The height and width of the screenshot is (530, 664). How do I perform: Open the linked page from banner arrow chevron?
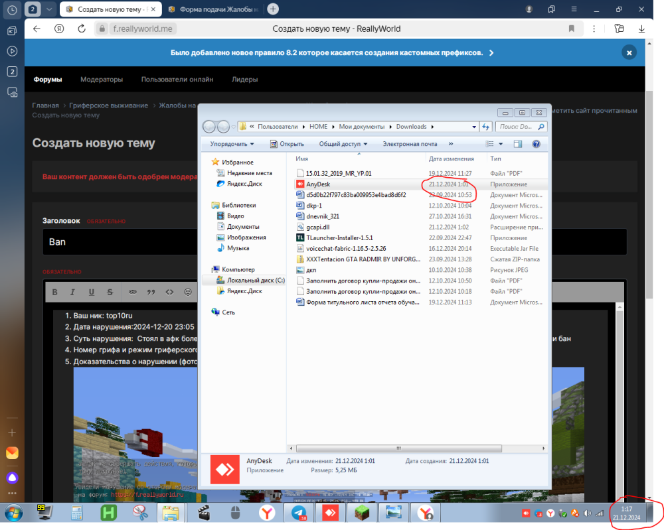(x=491, y=53)
